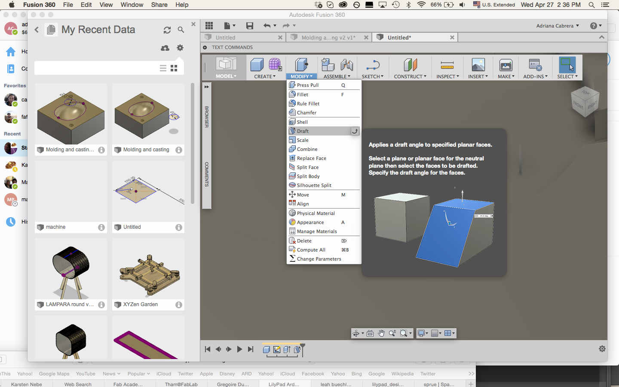Click the Undo arrow
Image resolution: width=619 pixels, height=387 pixels.
267,25
